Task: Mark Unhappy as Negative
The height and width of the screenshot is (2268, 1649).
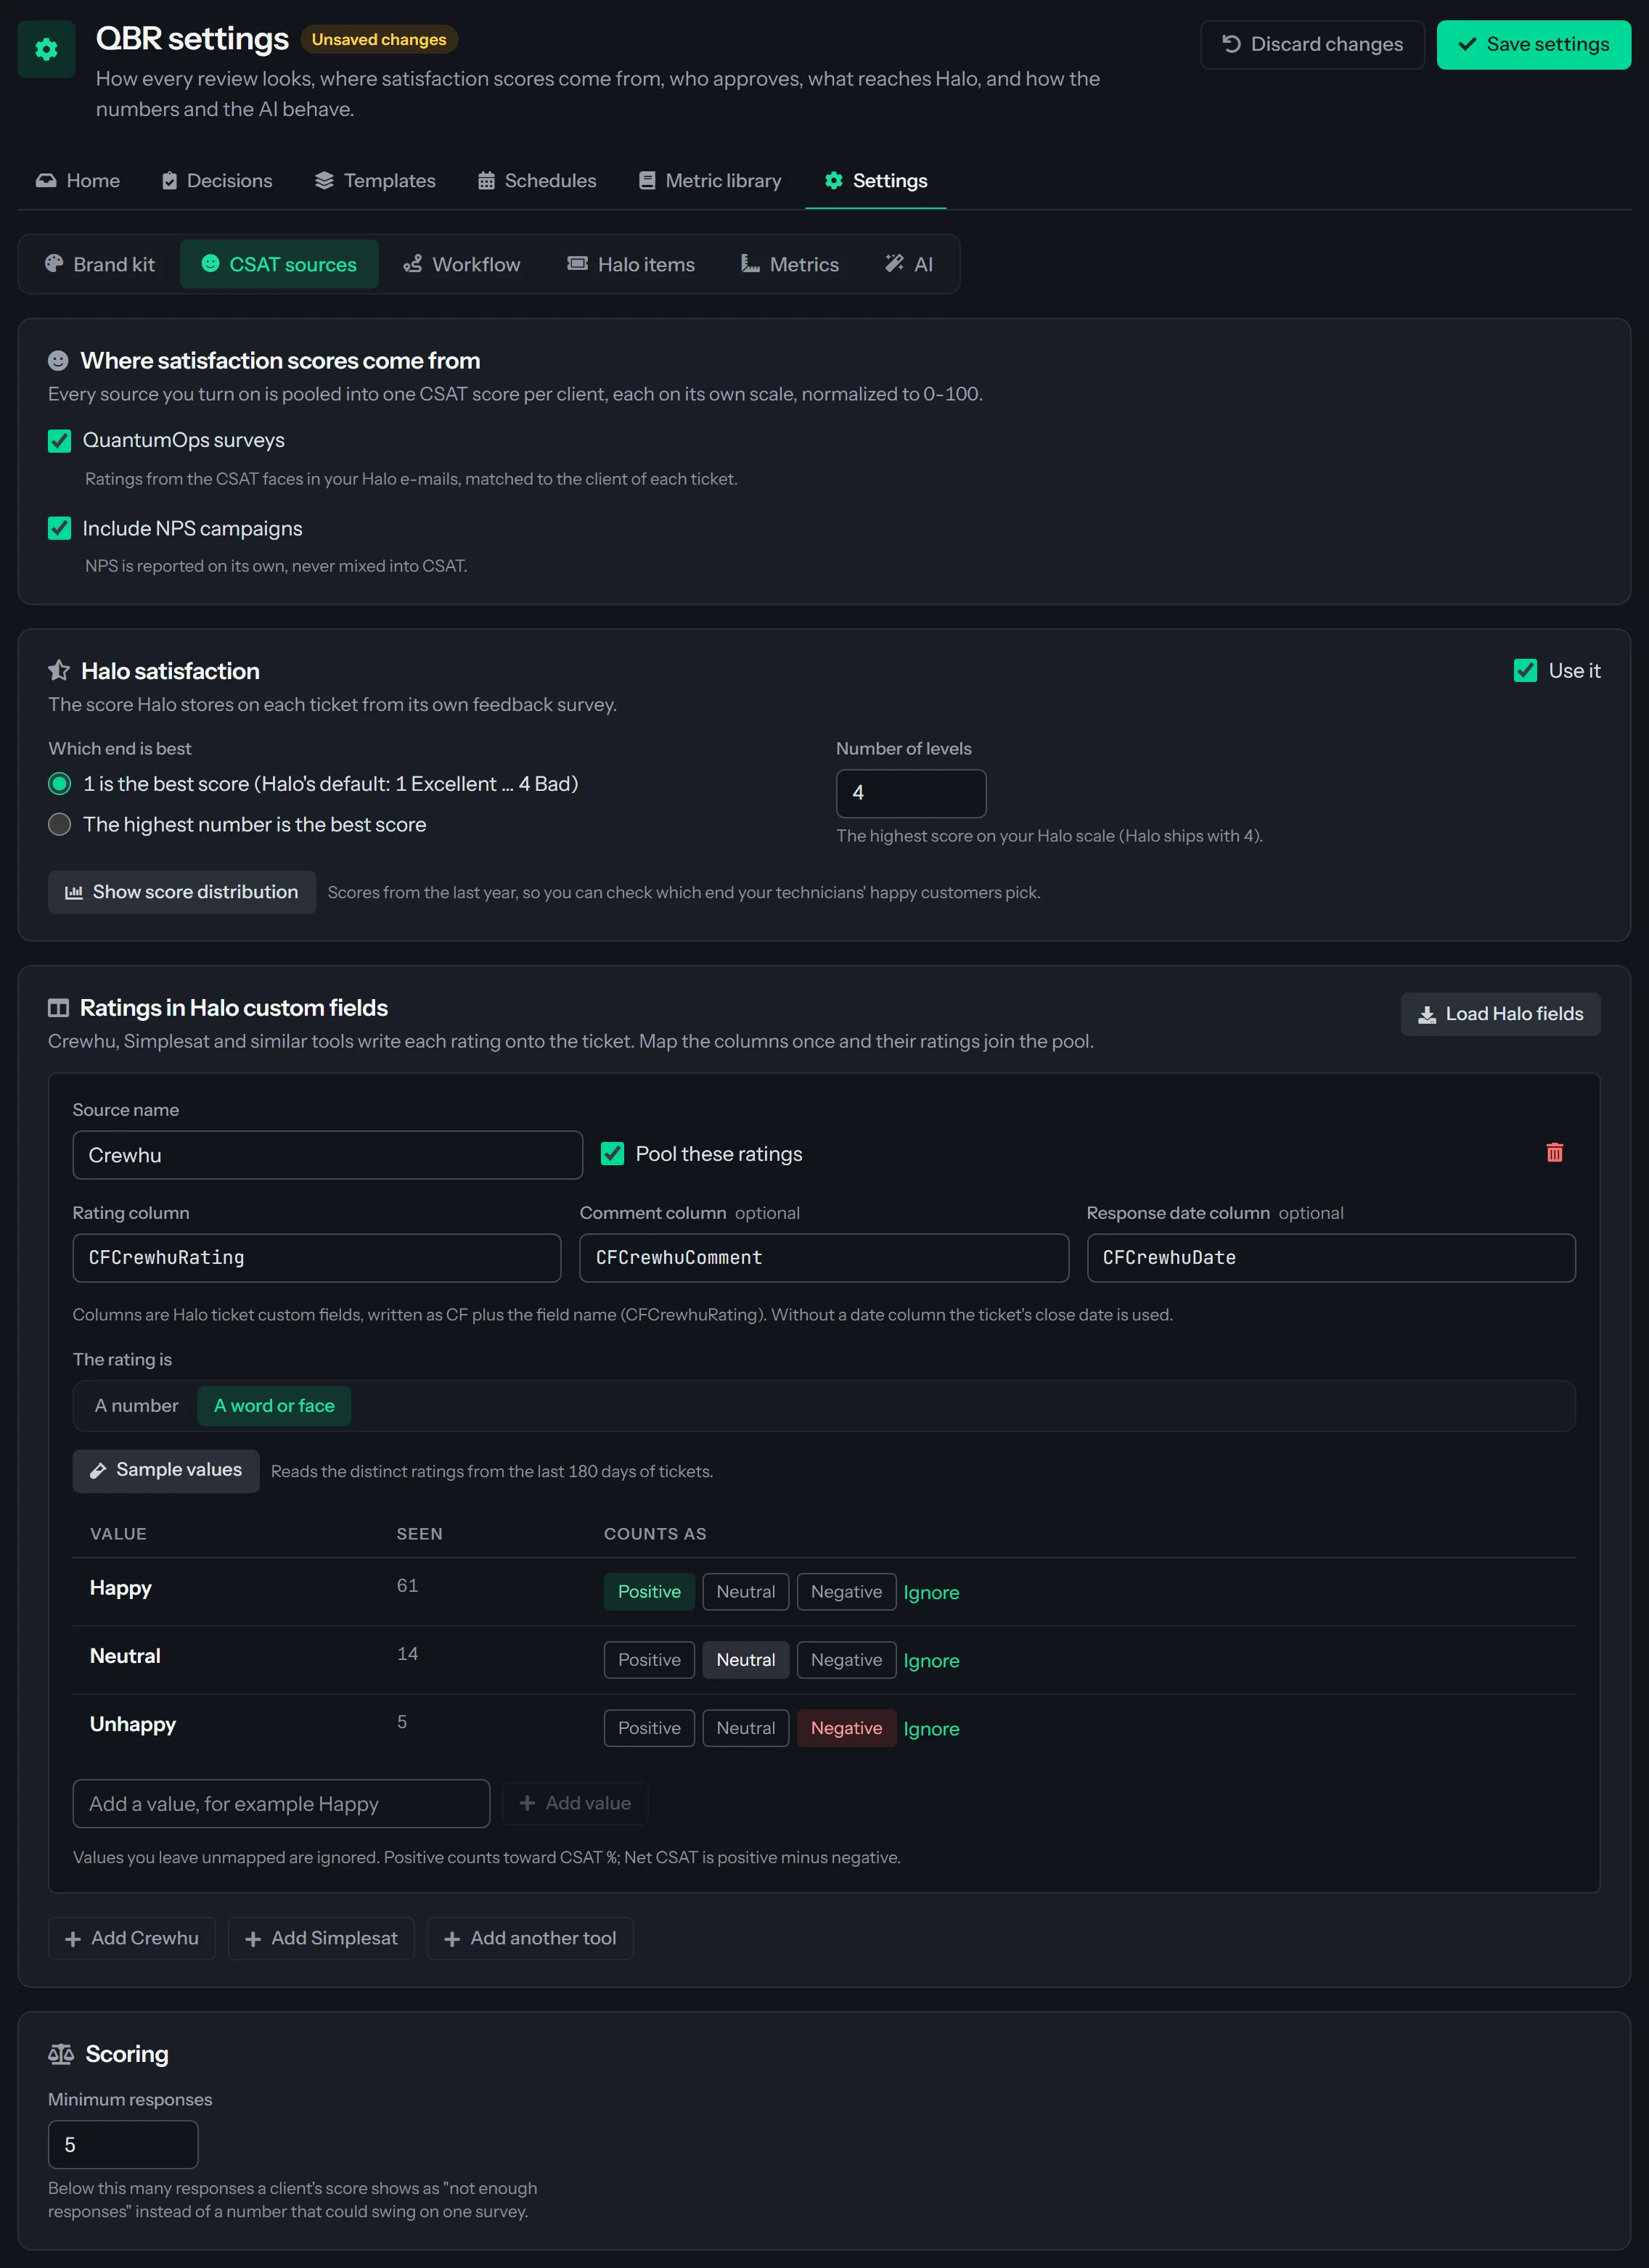Action: (x=846, y=1728)
